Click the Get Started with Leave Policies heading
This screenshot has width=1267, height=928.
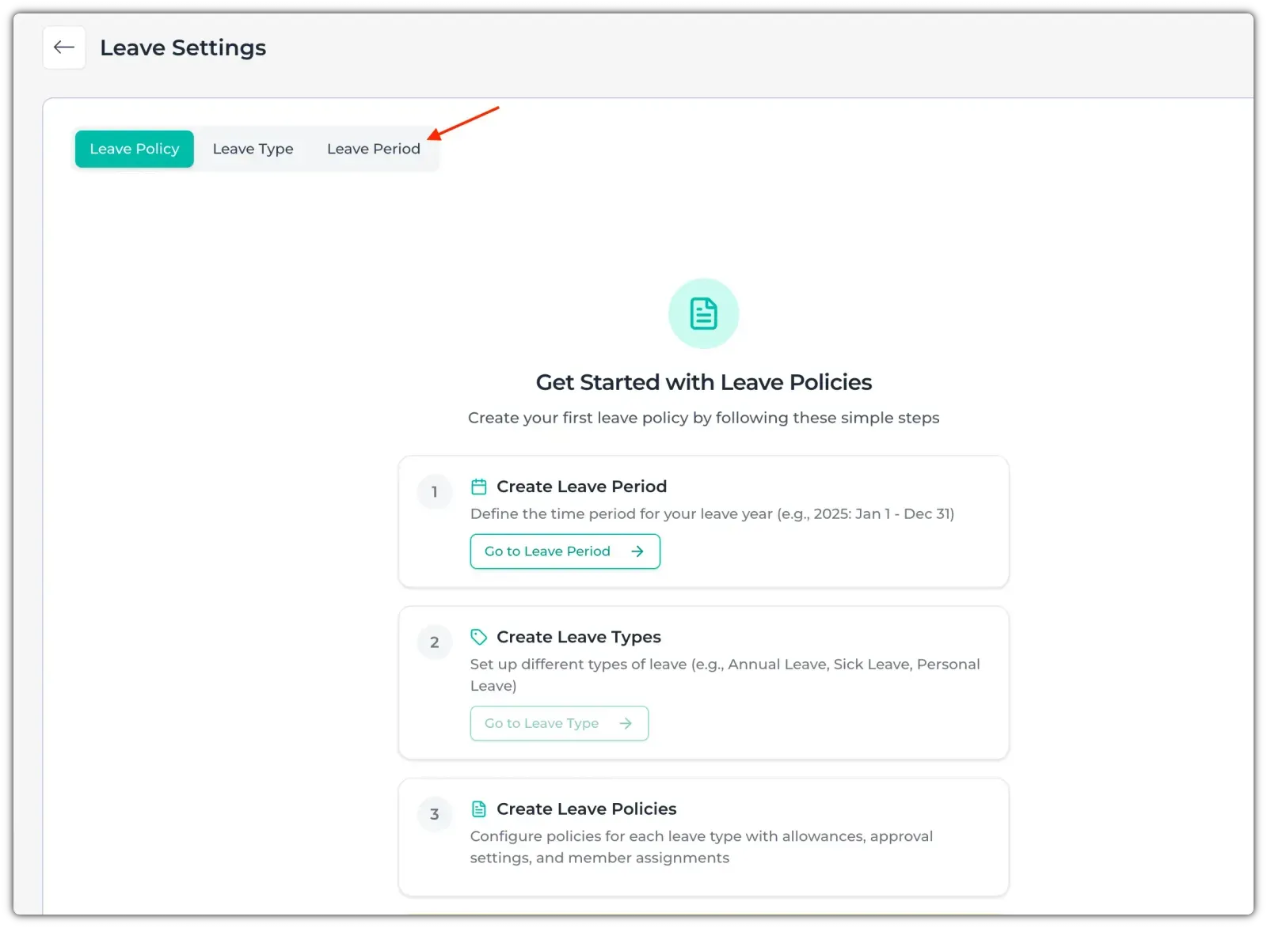703,382
